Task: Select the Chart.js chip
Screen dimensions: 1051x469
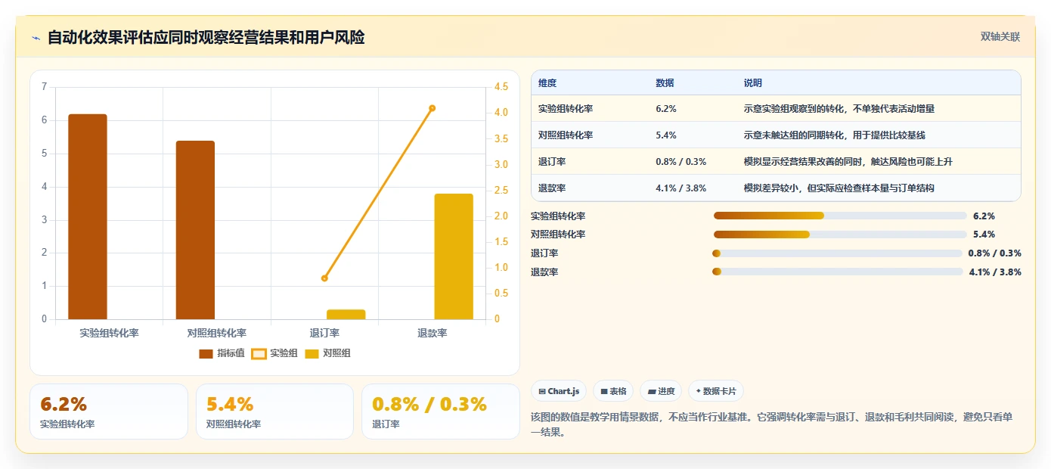Action: [x=559, y=391]
